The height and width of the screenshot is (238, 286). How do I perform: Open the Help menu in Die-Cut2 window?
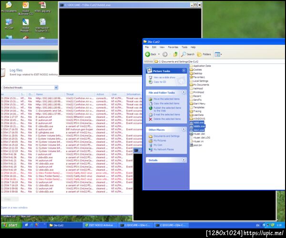(193, 47)
